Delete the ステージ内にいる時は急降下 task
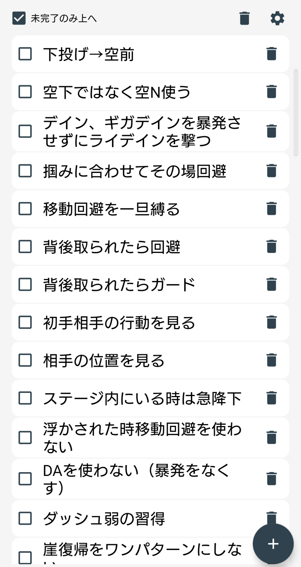 (271, 398)
